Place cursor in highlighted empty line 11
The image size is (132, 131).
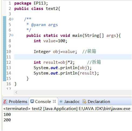coord(73,57)
